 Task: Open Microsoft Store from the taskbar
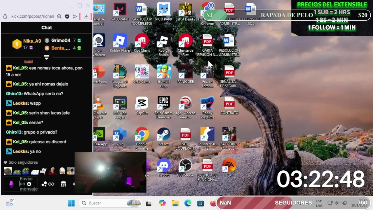coord(201,203)
